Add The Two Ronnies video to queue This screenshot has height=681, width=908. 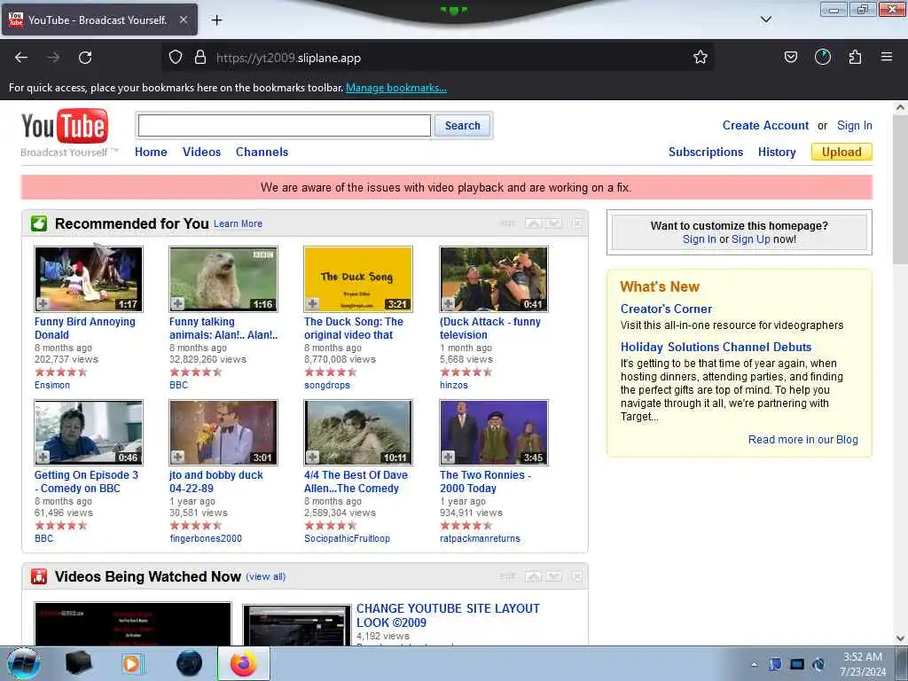click(448, 457)
